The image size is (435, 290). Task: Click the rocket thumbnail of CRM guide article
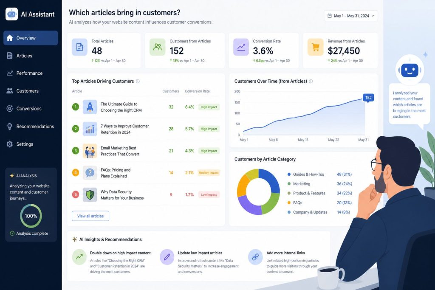click(x=90, y=107)
